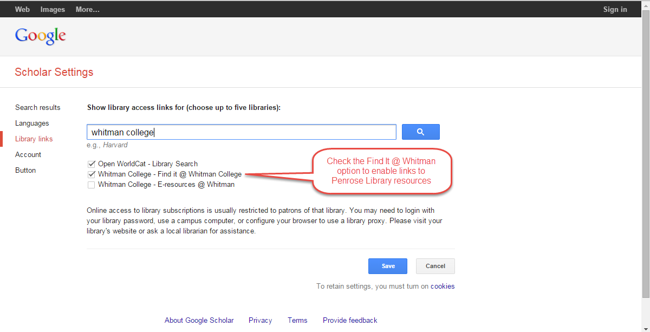Click the scrollbar down arrow

646,328
